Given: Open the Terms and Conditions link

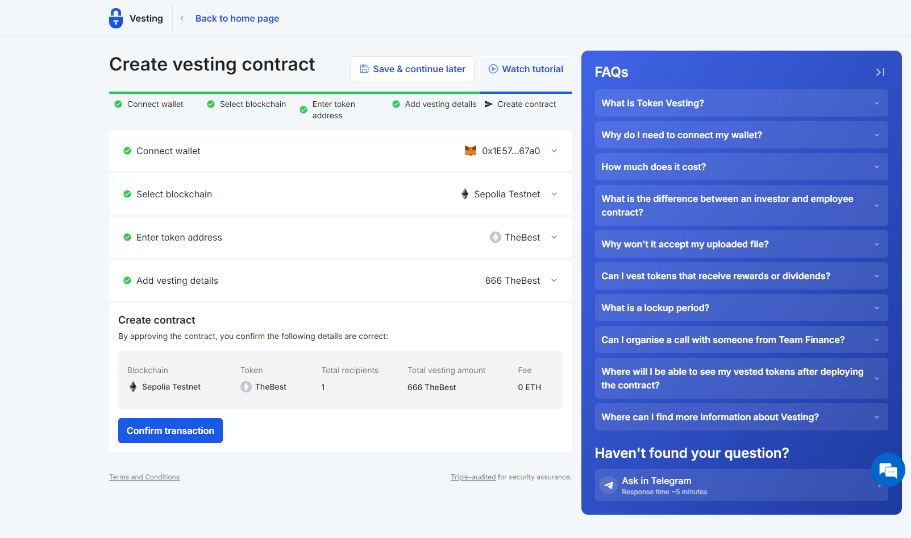Looking at the screenshot, I should [144, 477].
